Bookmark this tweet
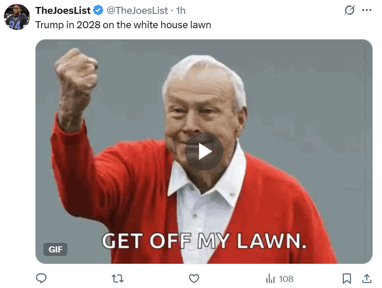Screen dimensions: 382x288 347,278
